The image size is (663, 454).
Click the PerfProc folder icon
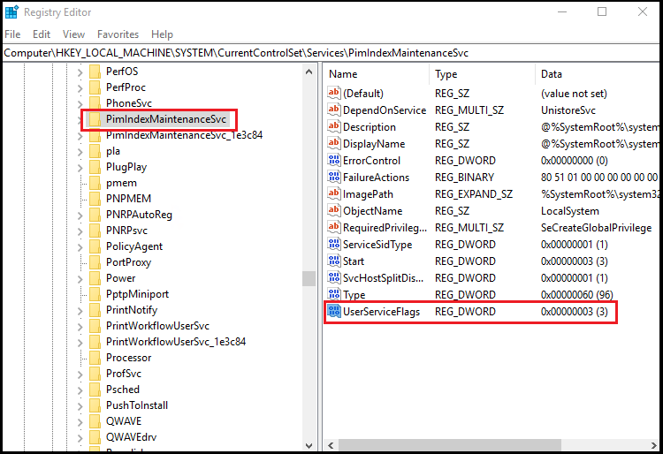click(95, 87)
